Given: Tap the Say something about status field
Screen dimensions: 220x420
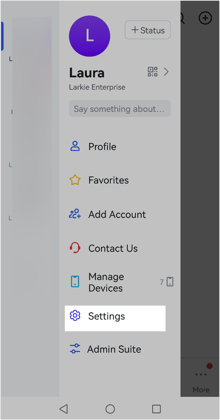Looking at the screenshot, I should (x=120, y=108).
